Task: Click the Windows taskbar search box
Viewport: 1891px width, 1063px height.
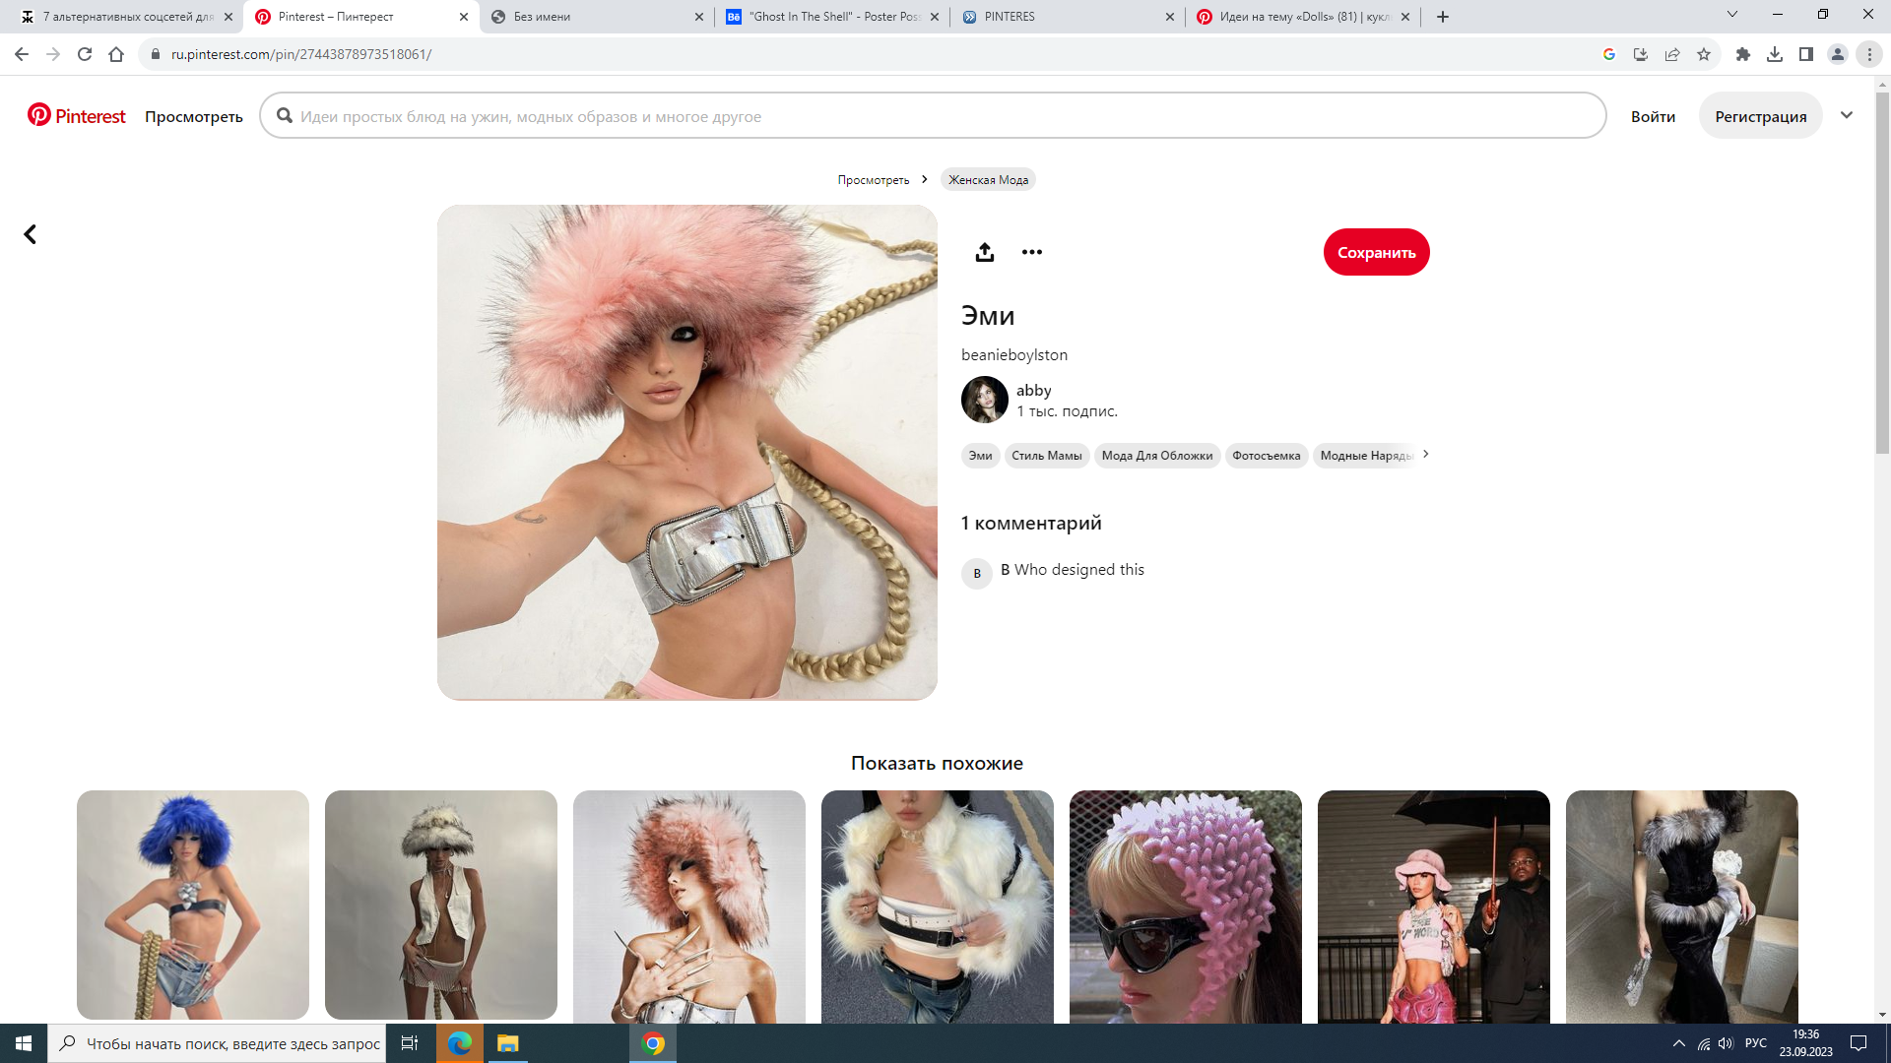Action: [217, 1043]
